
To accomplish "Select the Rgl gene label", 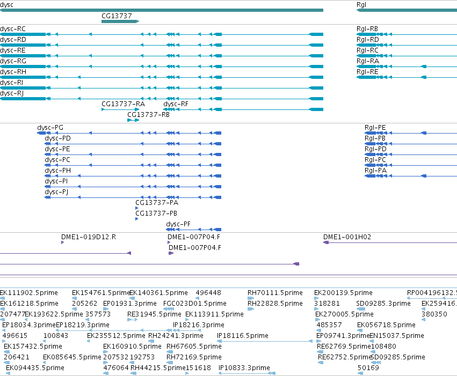I will pos(361,5).
